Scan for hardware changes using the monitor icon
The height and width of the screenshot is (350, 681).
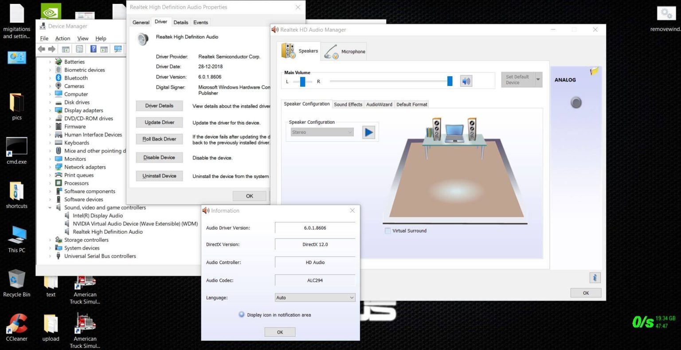(118, 49)
